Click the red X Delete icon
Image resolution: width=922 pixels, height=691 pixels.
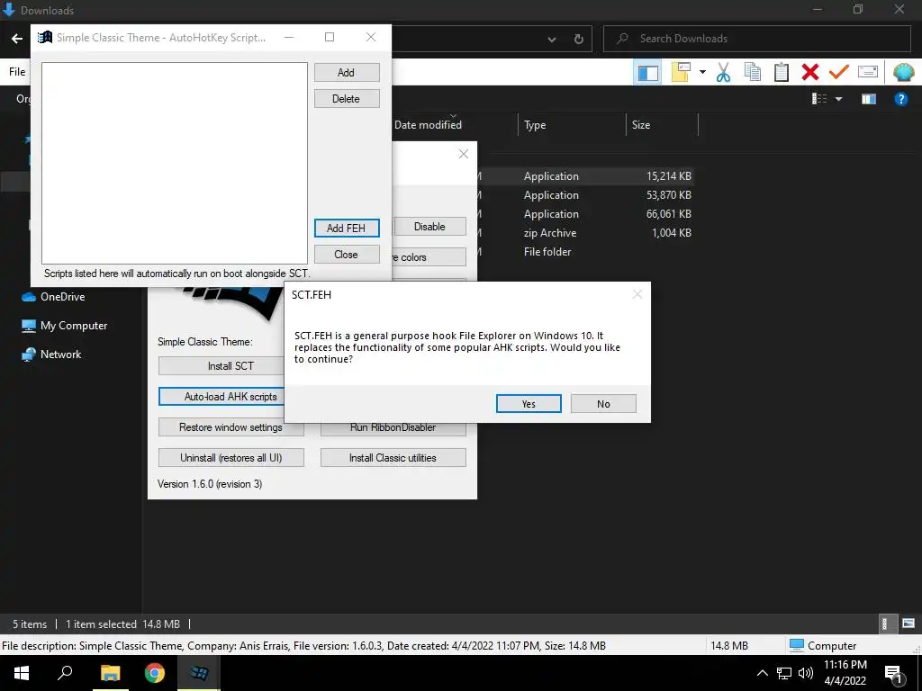pyautogui.click(x=810, y=72)
